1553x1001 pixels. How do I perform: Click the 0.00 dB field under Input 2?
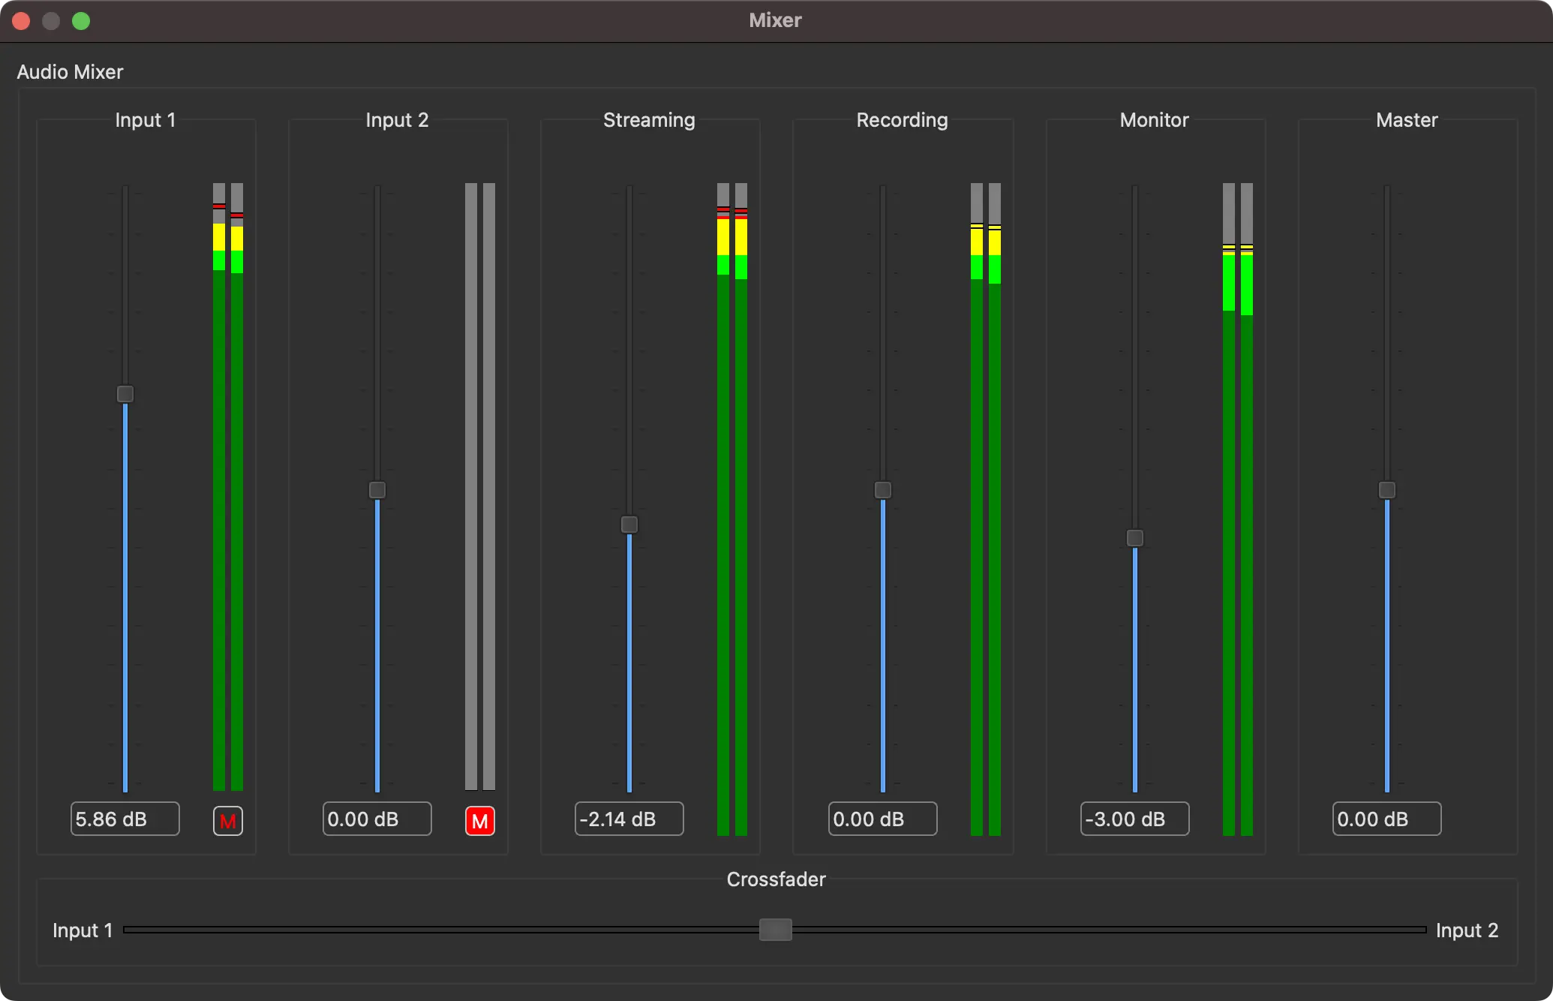pos(377,819)
